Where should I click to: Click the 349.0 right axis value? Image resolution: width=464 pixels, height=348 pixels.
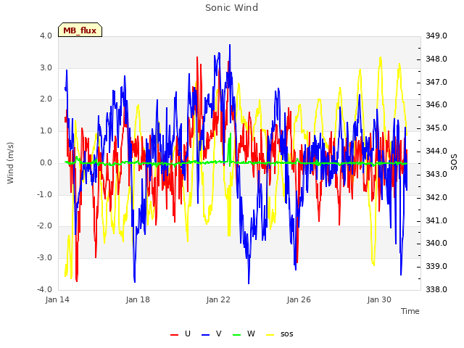436,36
